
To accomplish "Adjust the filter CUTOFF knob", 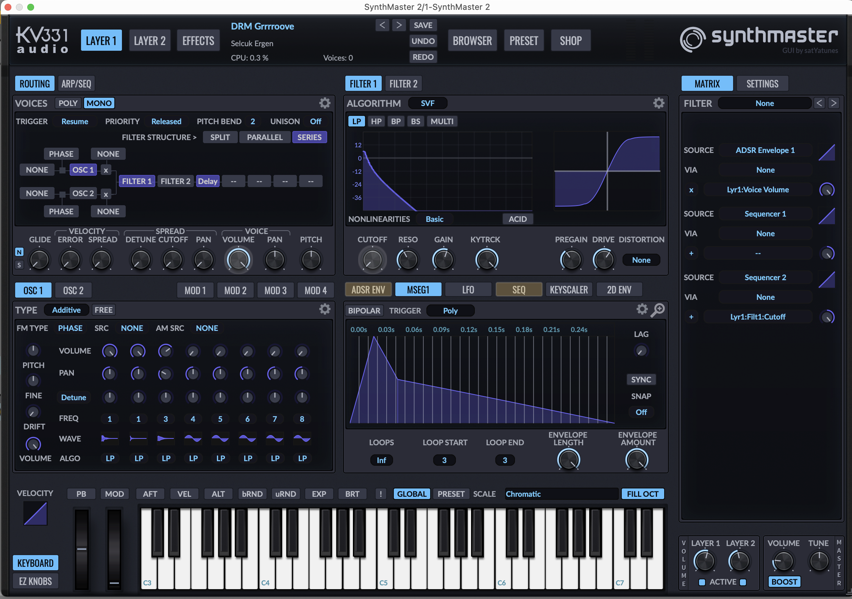I will click(372, 260).
